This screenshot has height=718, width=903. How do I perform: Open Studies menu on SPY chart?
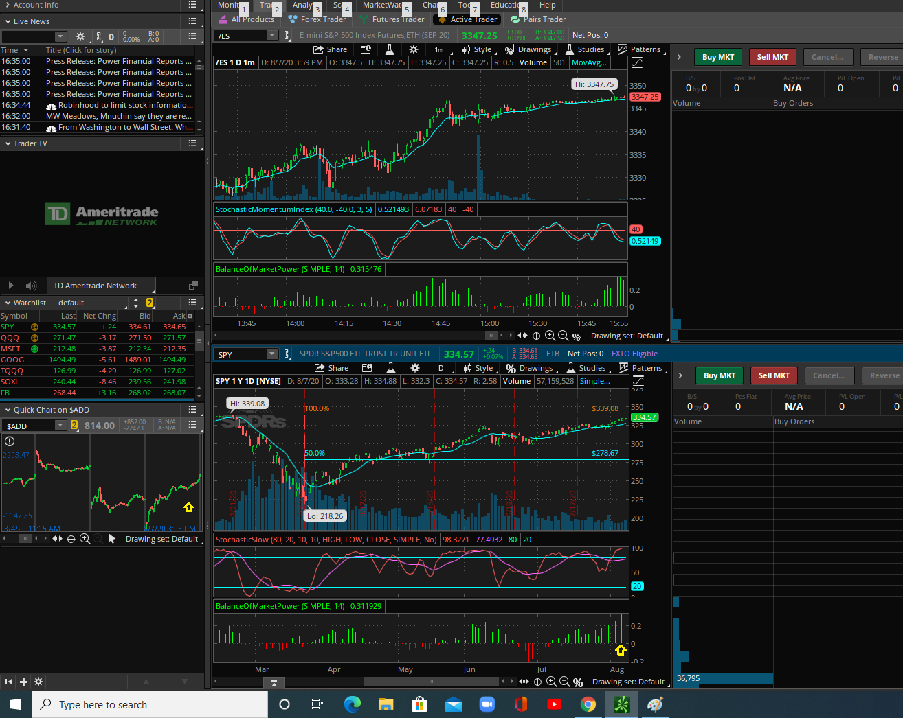click(586, 368)
